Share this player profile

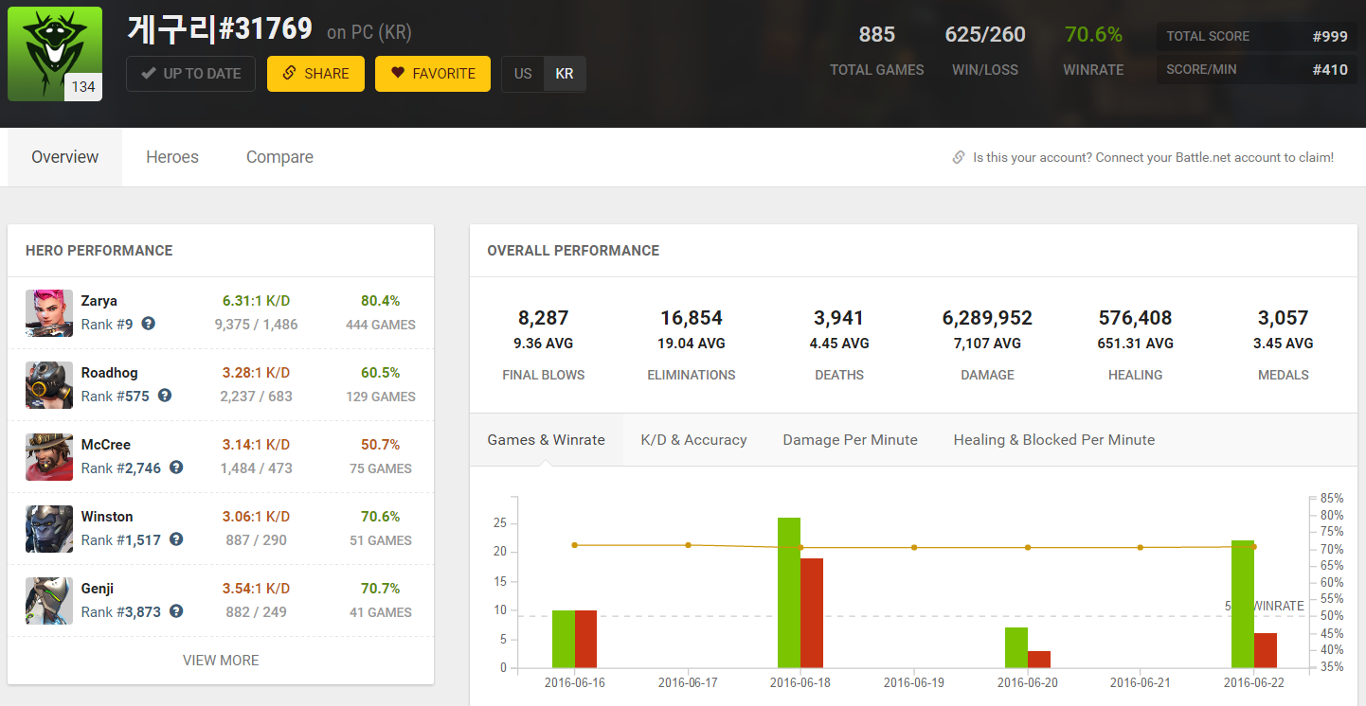(315, 74)
